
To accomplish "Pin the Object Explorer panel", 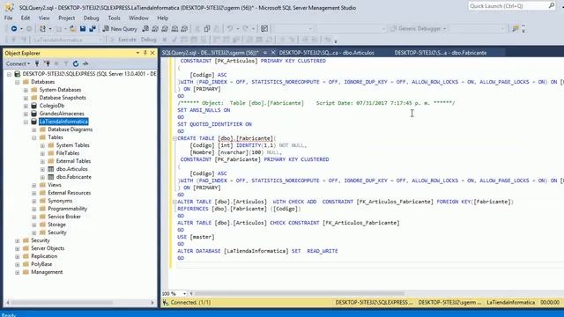I will [145, 53].
